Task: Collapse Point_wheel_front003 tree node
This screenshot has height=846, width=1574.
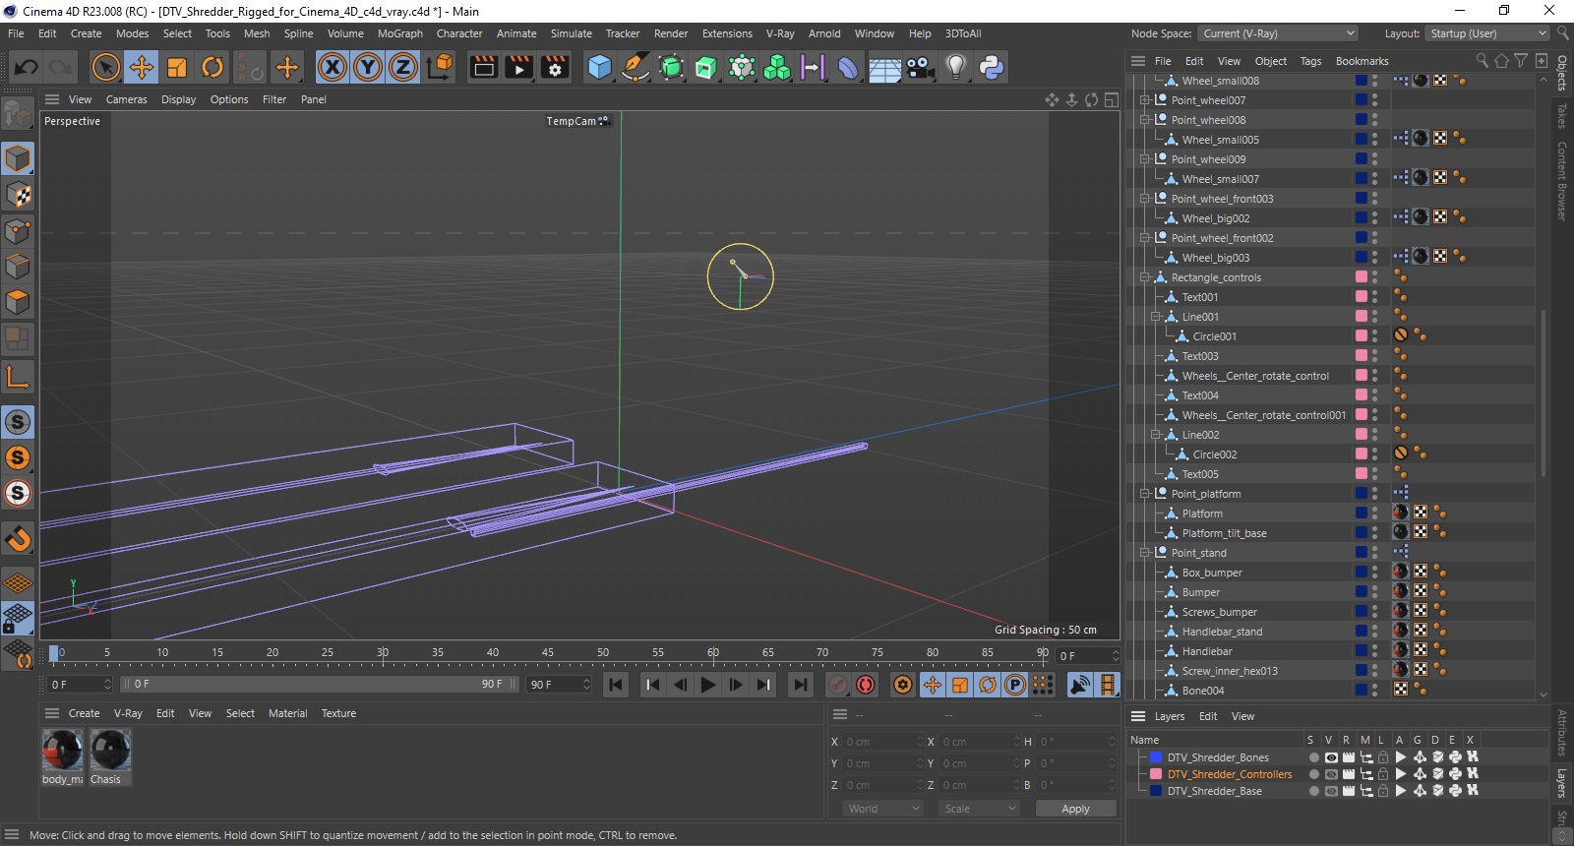Action: 1145,199
